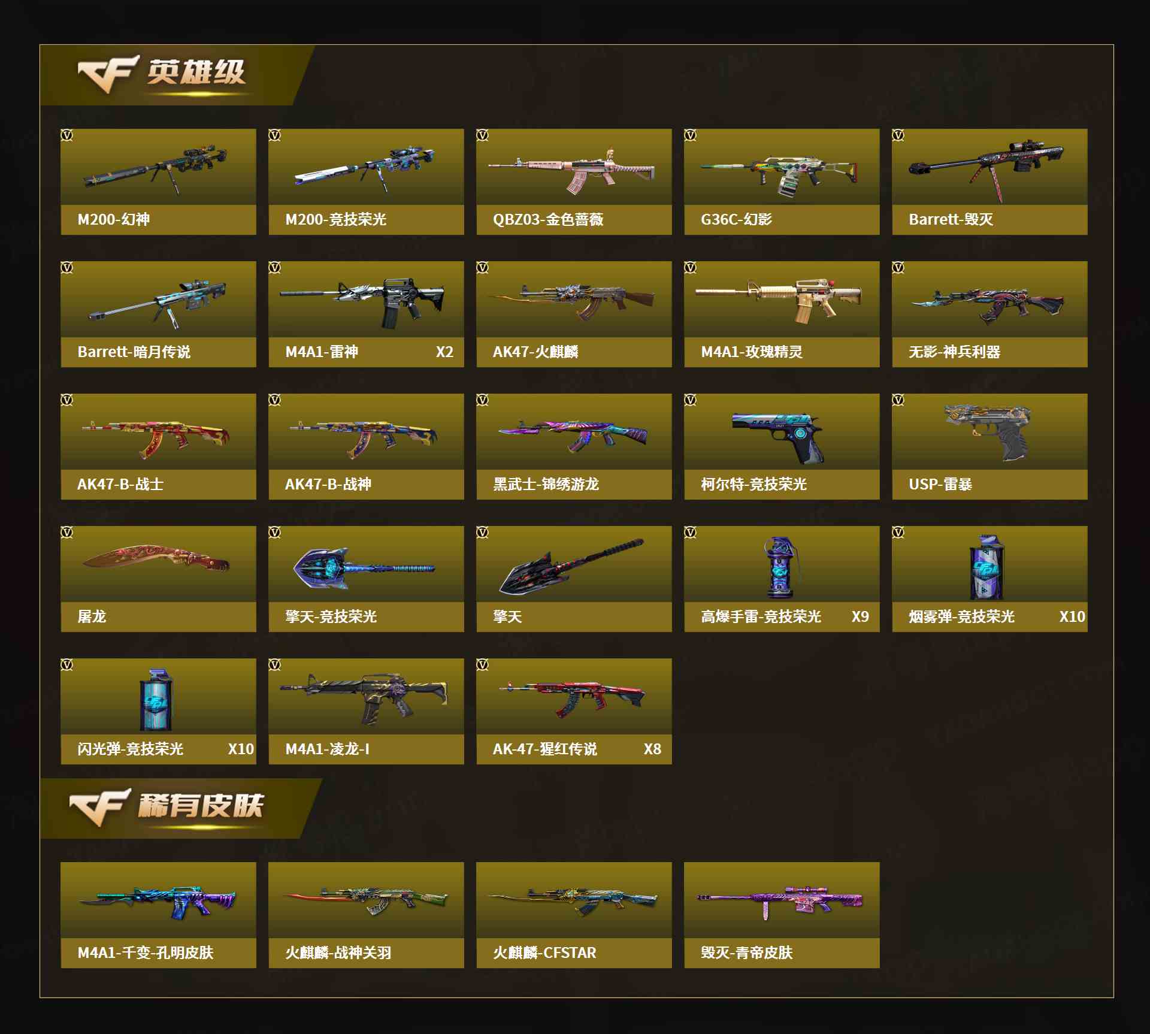The image size is (1150, 1034).
Task: Click the M200-幻神 sniper rifle image
Action: click(156, 168)
